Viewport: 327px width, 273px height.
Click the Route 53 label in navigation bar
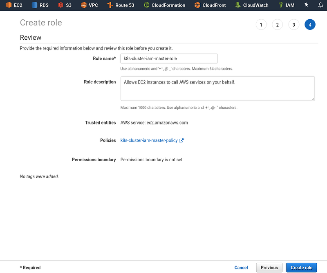125,5
